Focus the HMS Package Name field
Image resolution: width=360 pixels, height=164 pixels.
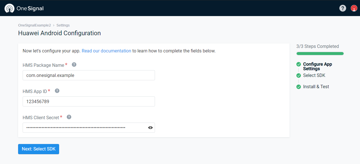[89, 75]
